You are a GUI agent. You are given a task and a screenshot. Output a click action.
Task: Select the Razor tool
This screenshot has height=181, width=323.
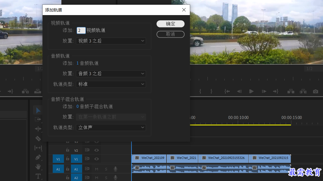pos(38,139)
